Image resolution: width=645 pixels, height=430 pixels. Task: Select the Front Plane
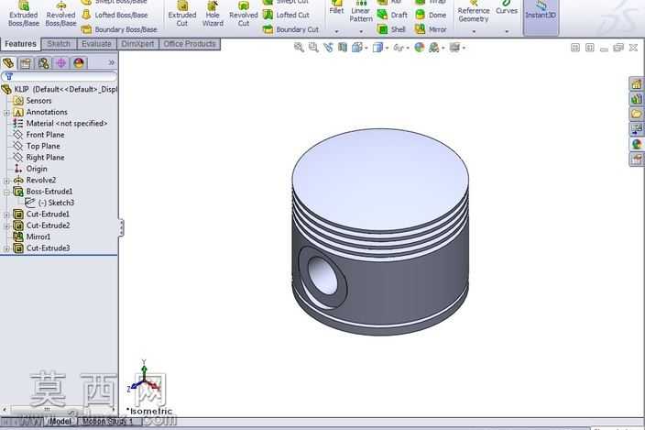(x=38, y=135)
